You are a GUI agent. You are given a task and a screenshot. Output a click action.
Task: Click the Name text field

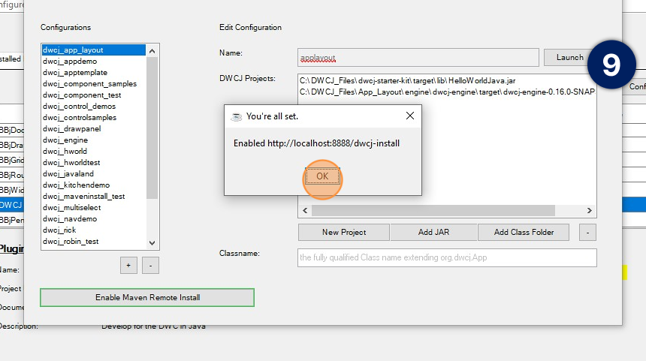coord(417,58)
